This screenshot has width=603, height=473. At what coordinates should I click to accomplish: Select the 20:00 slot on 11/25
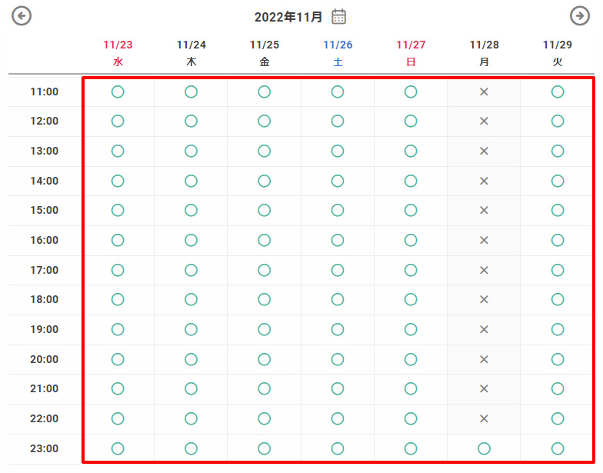coord(264,360)
